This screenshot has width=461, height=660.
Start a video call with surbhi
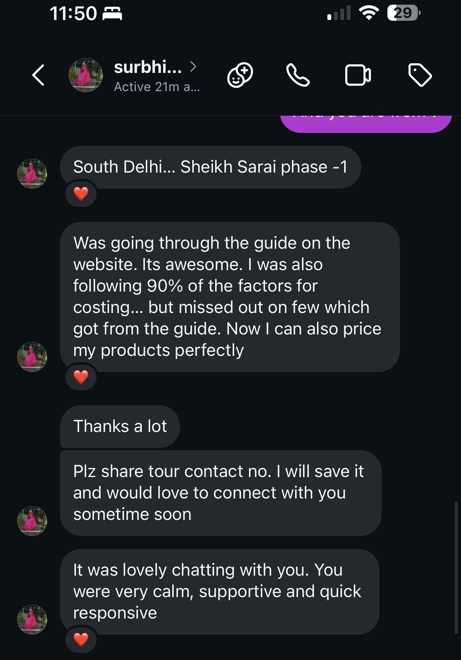pyautogui.click(x=358, y=75)
